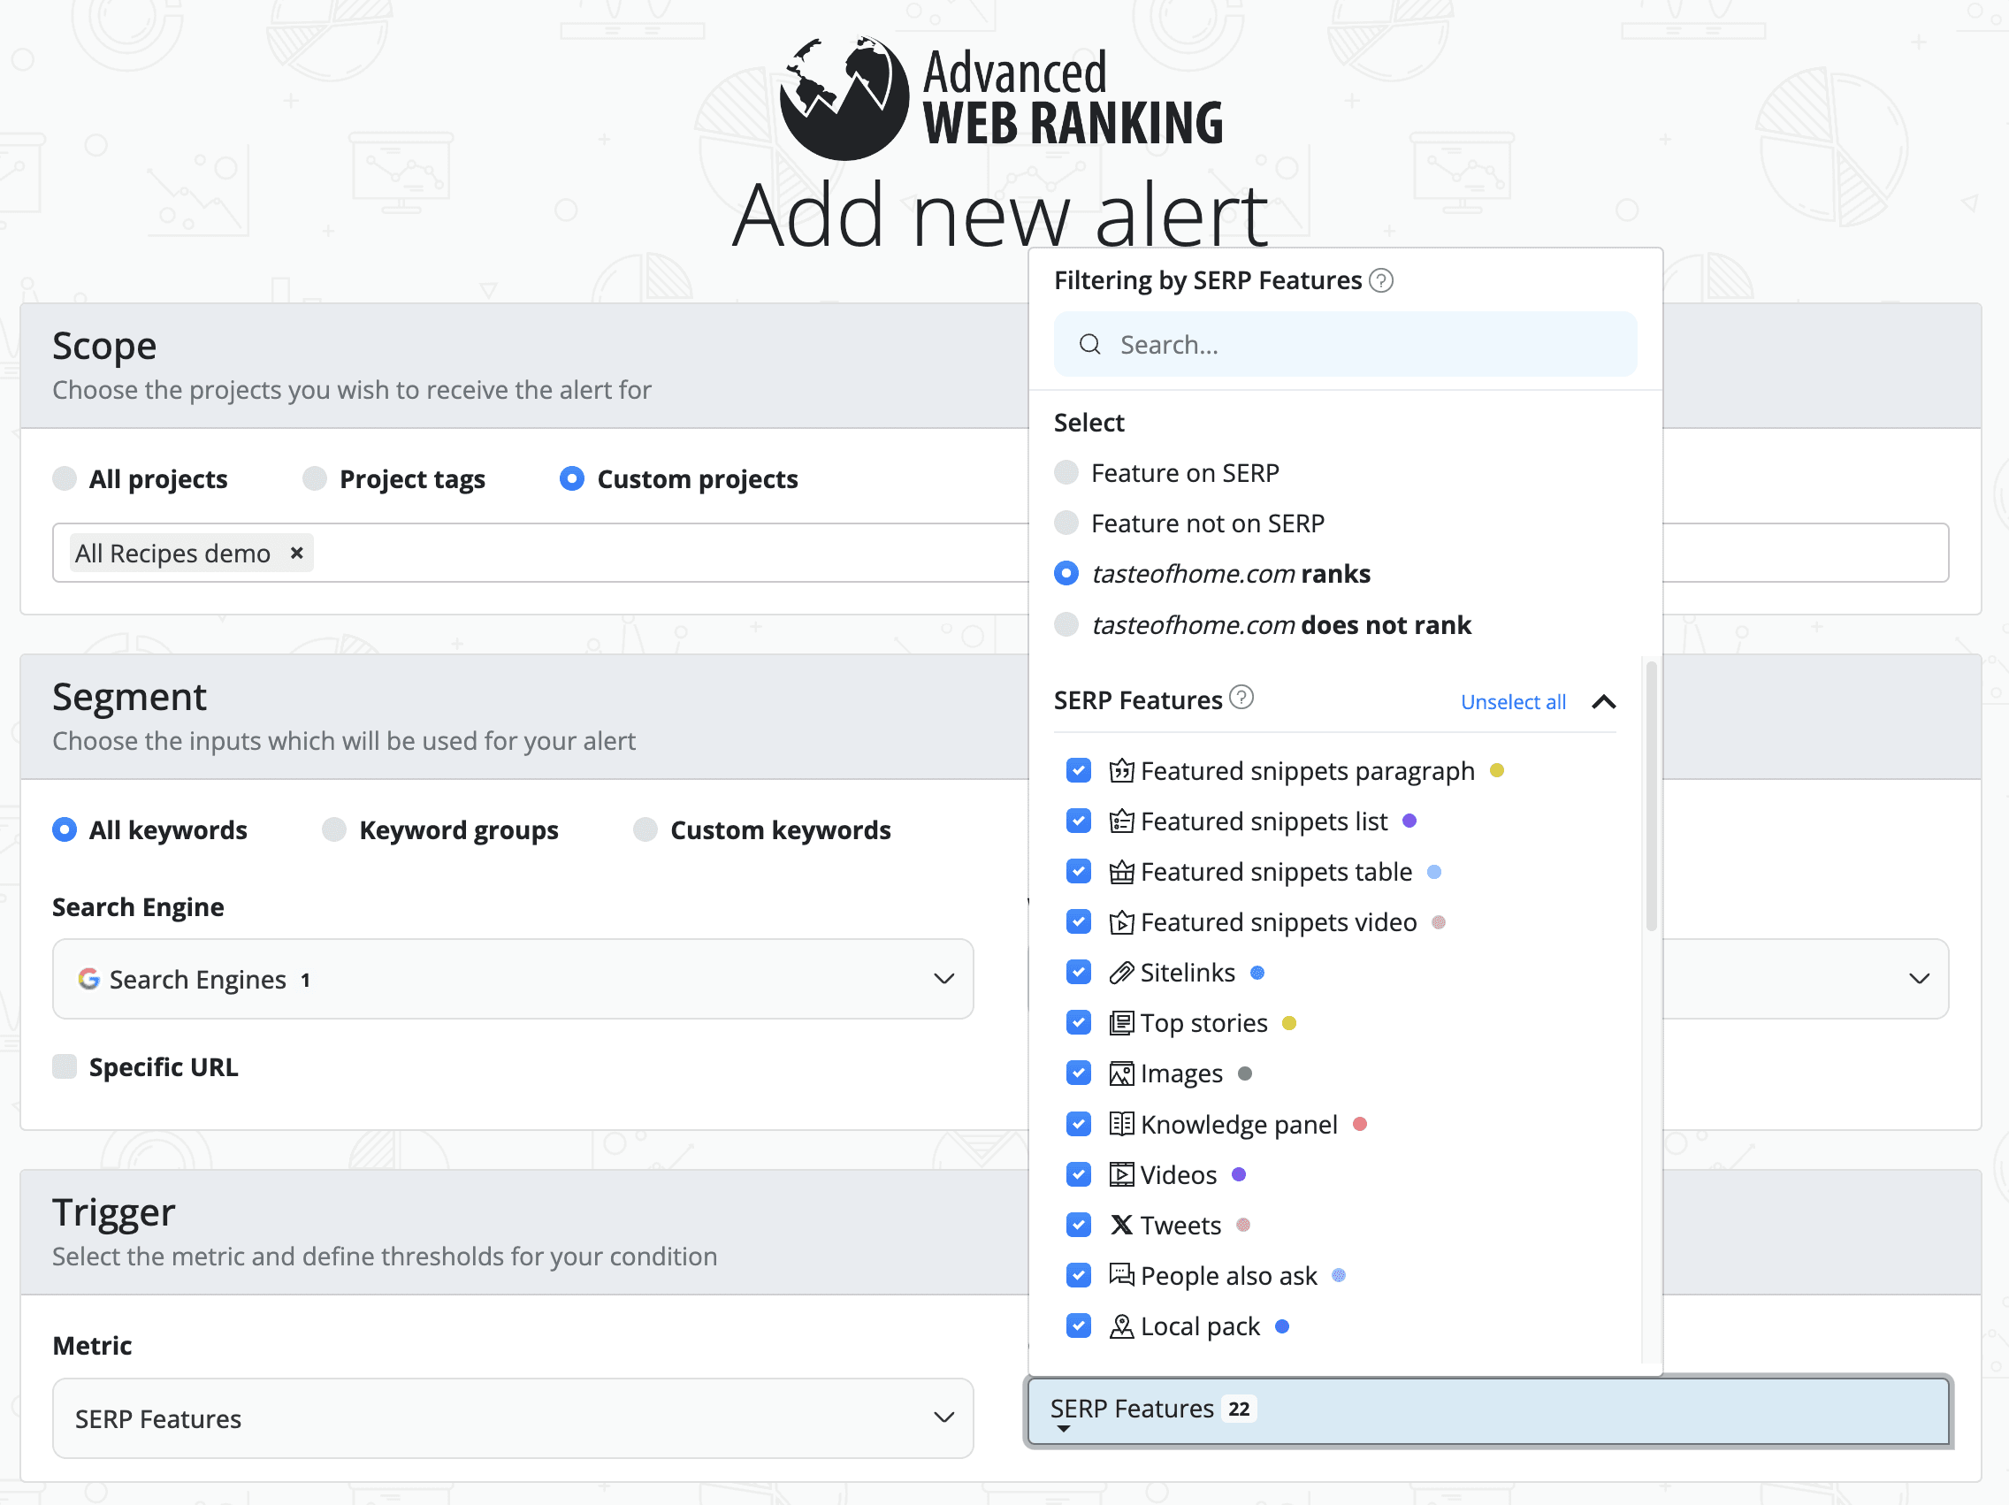This screenshot has height=1505, width=2009.
Task: Uncheck the Videos checkbox
Action: 1078,1174
